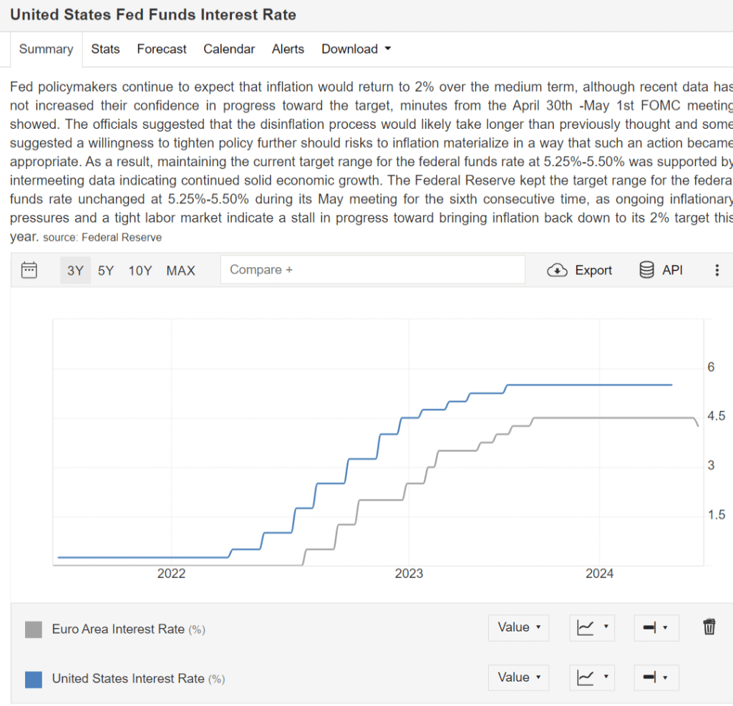Click the gray Euro Area legend swatch
The width and height of the screenshot is (733, 706).
click(x=33, y=627)
